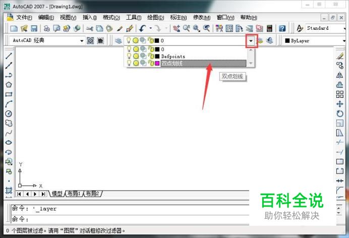Click the command line input field

tap(130, 219)
